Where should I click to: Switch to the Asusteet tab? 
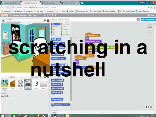pyautogui.click(x=60, y=19)
